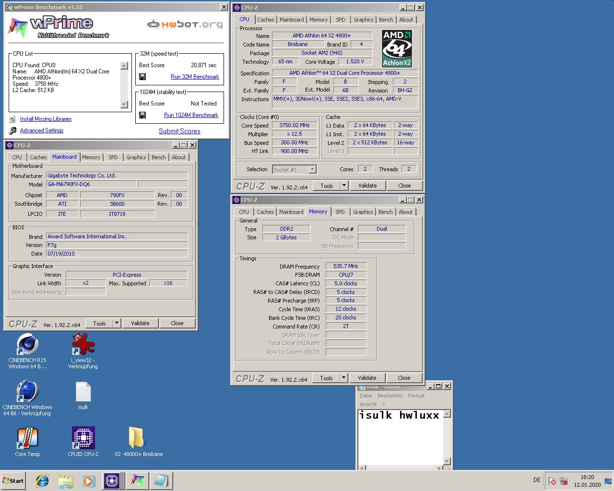Viewport: 614px width, 491px height.
Task: Click the motherboard Model GA-MA790FX-DQ6 field
Action: click(91, 184)
